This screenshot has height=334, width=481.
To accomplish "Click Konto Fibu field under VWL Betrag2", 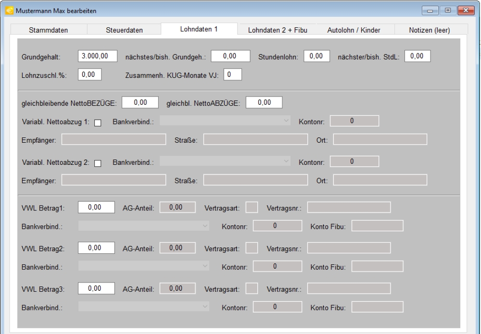I will tap(377, 266).
